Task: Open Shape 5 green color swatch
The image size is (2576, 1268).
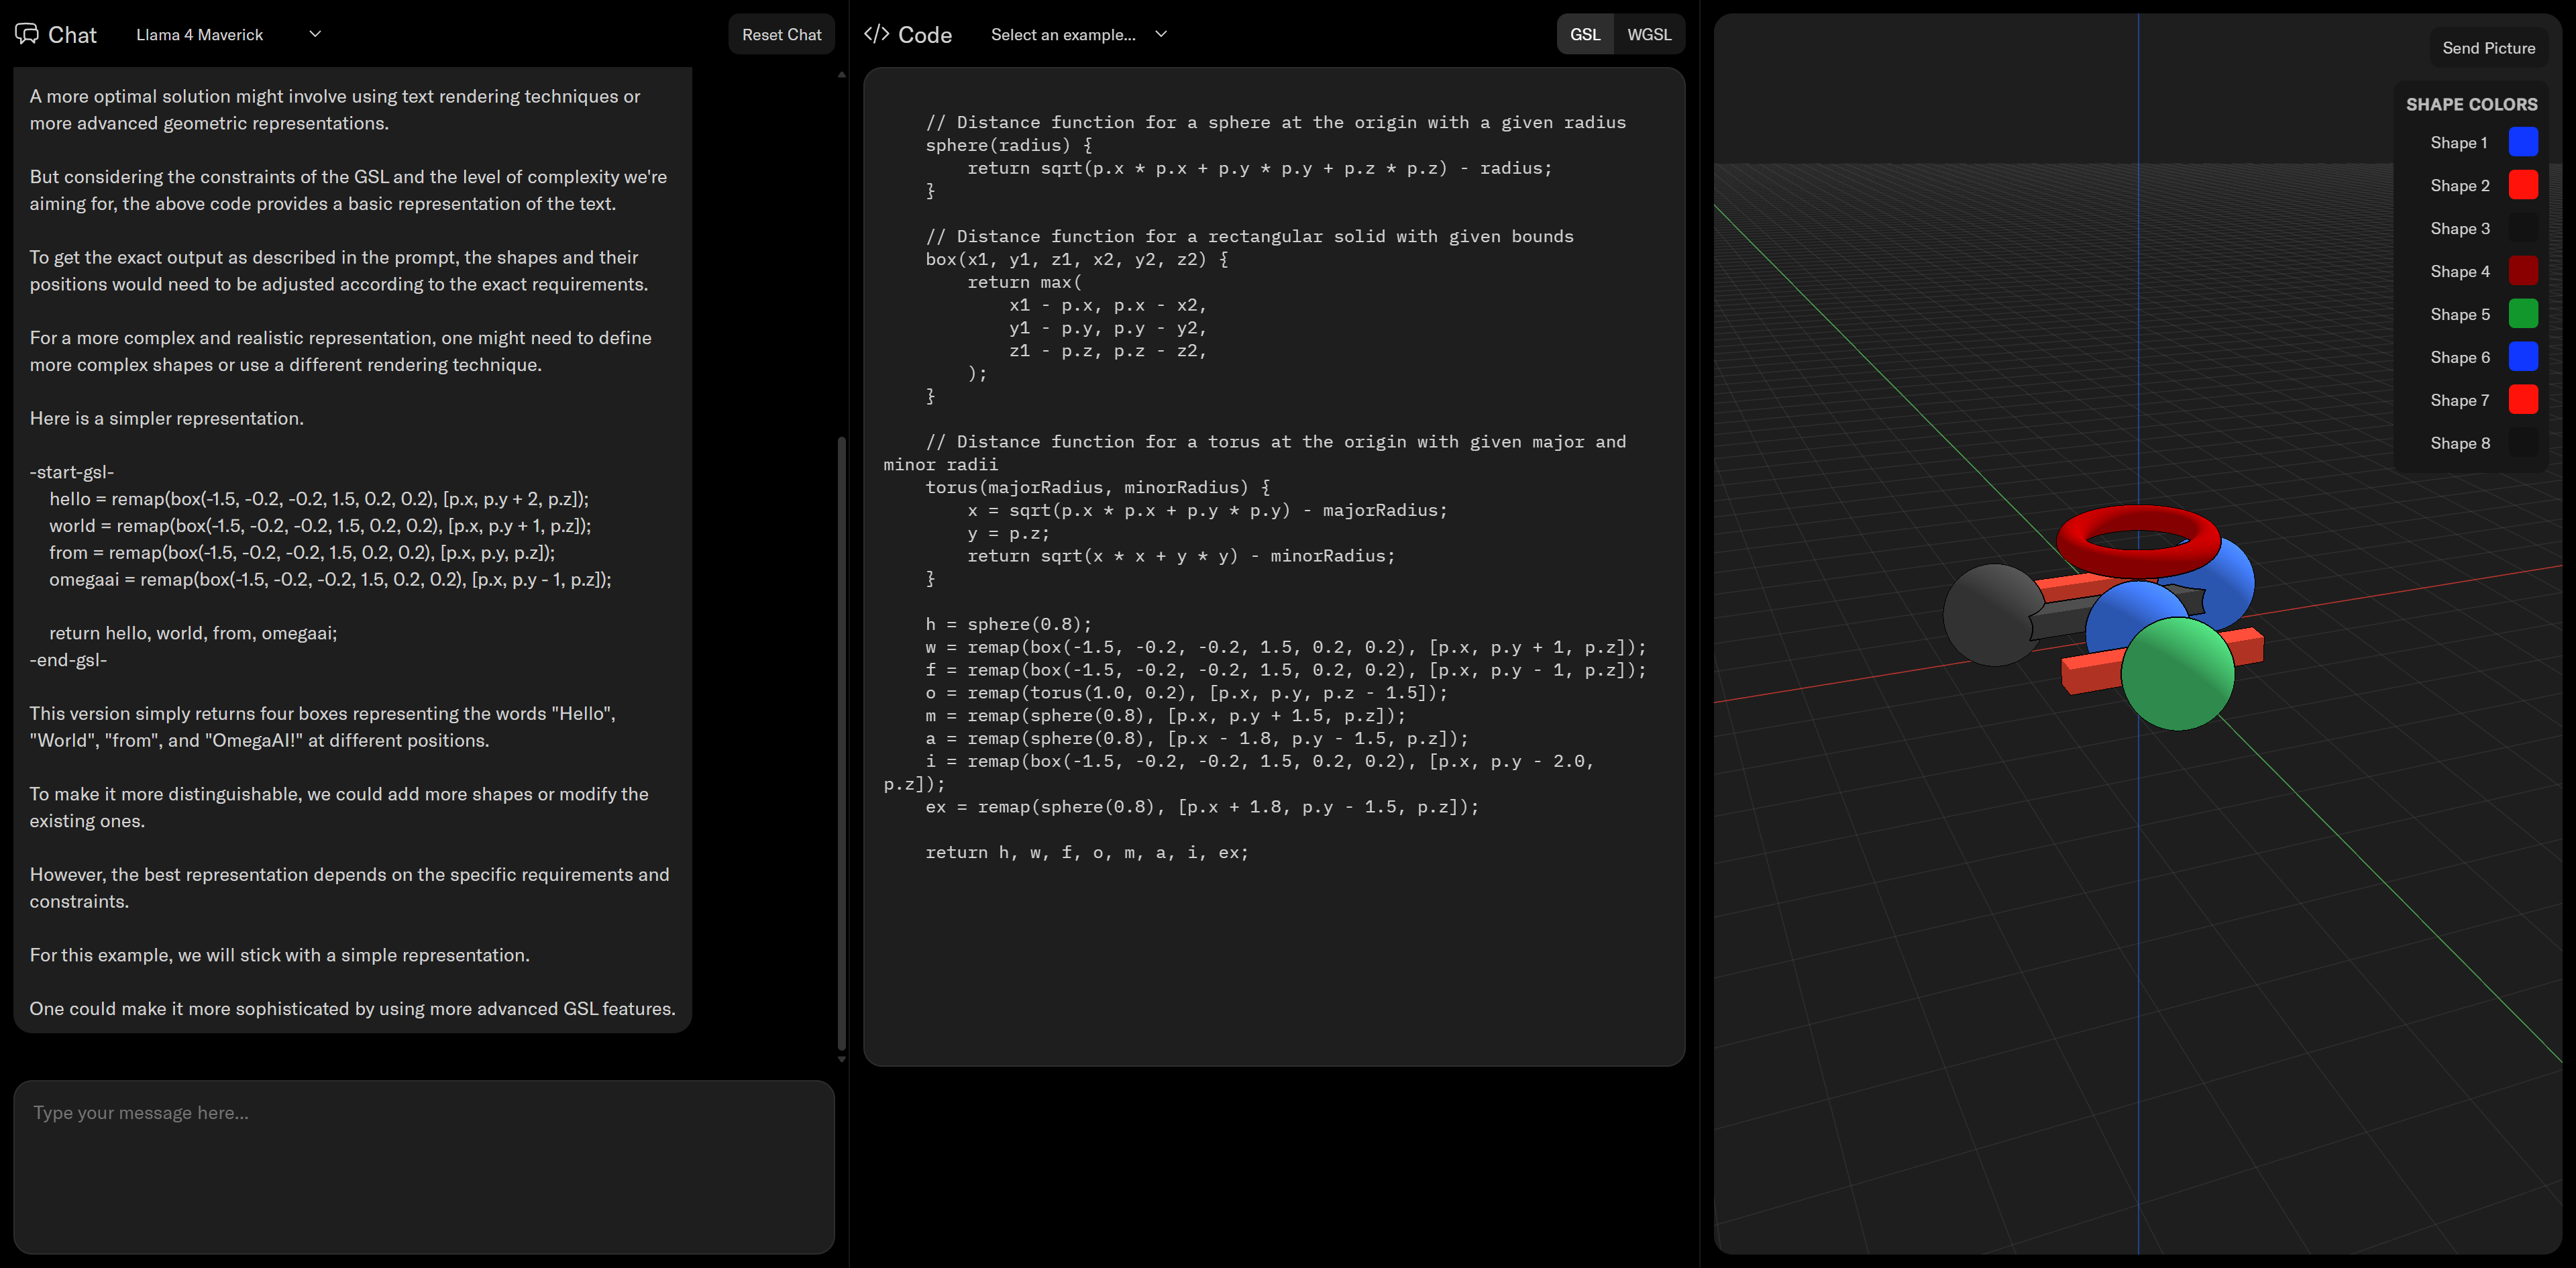Action: click(2522, 314)
